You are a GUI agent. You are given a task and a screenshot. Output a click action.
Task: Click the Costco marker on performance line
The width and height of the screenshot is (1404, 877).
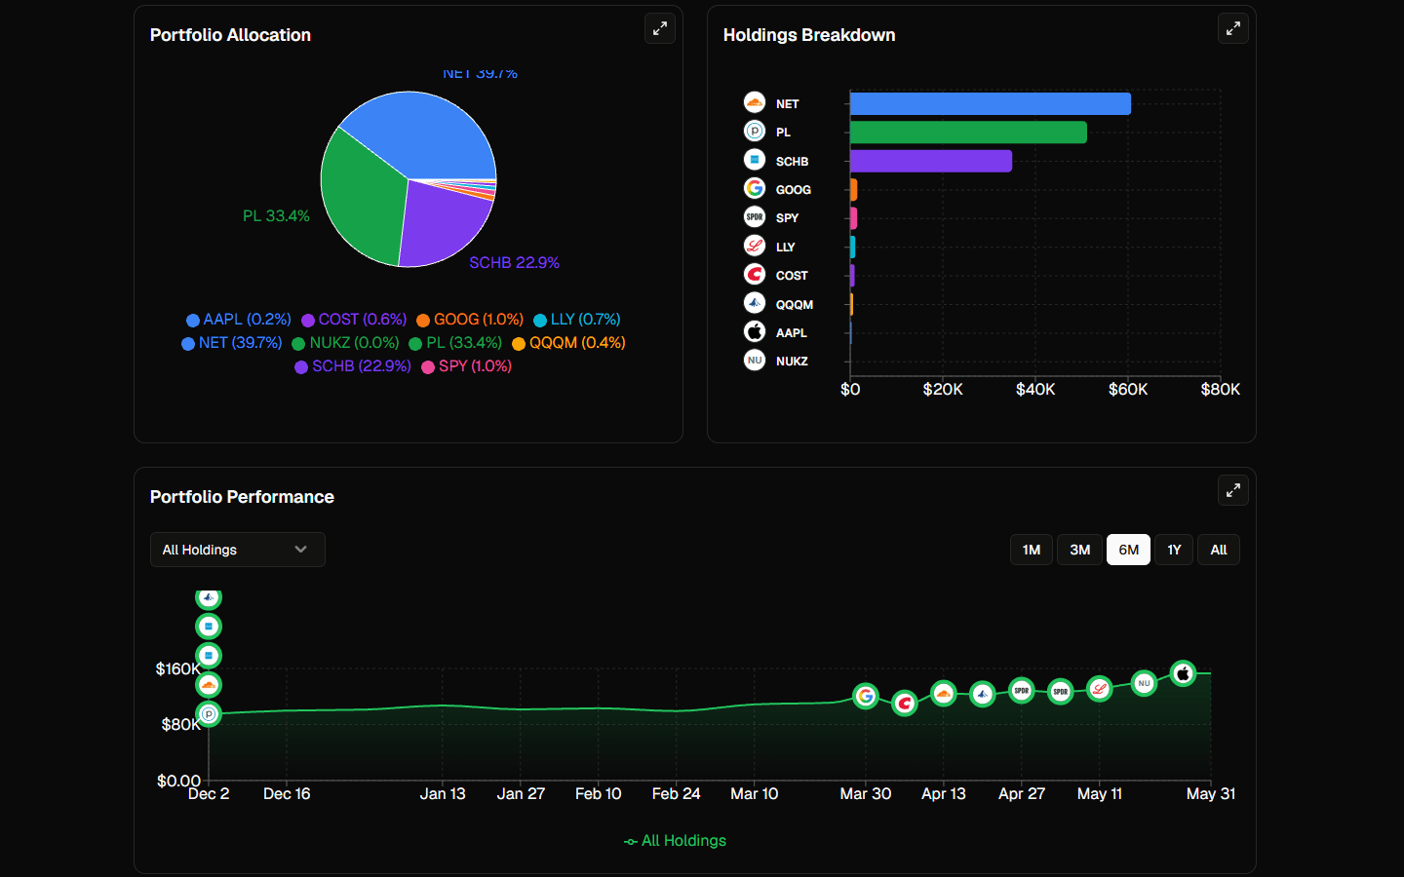pos(905,703)
